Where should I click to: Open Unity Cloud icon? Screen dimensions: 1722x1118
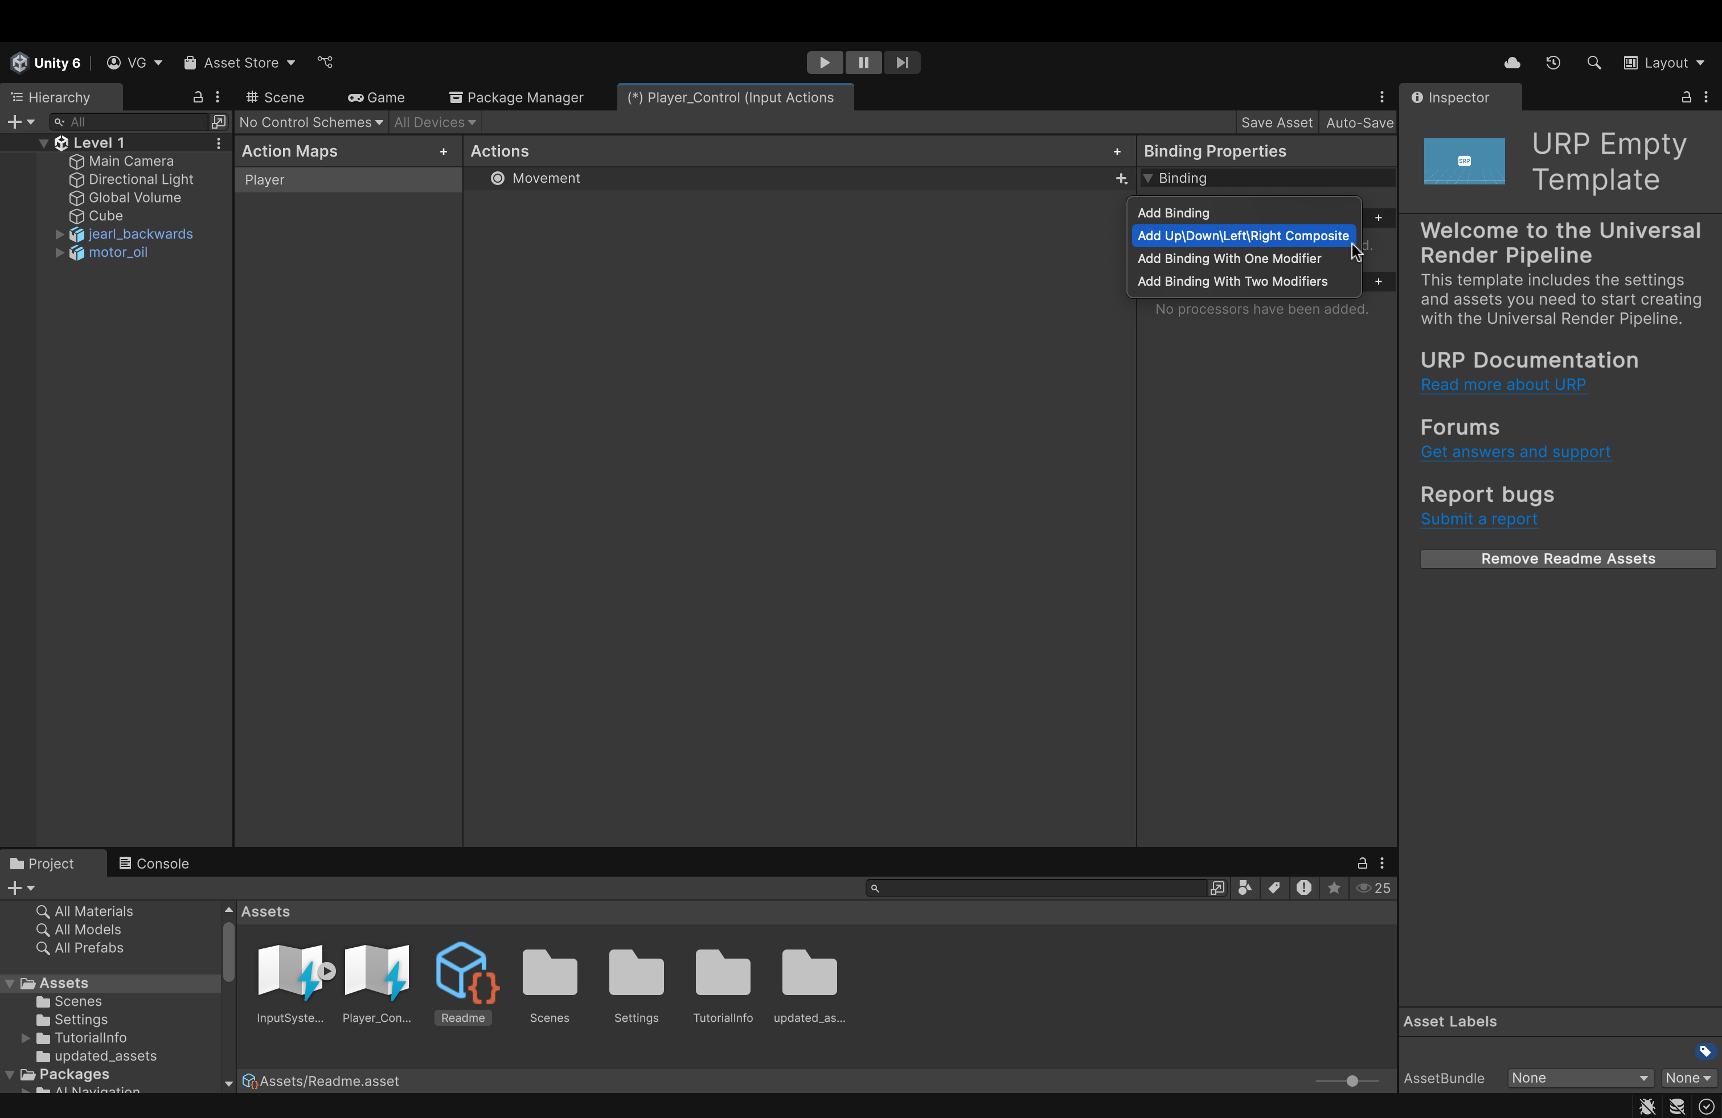click(1512, 63)
